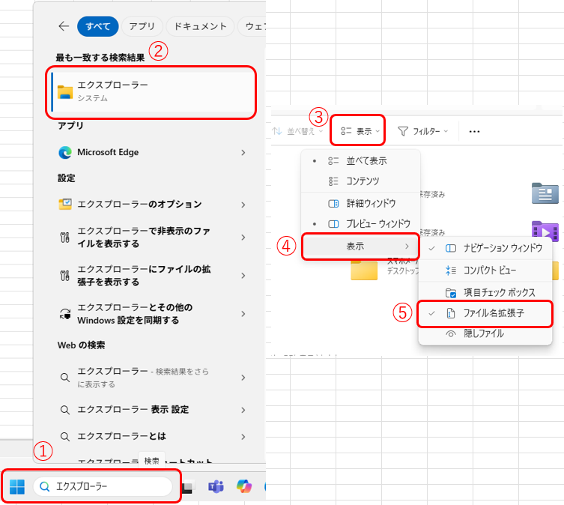Open the Copilot taskbar icon
The width and height of the screenshot is (564, 505).
244,486
